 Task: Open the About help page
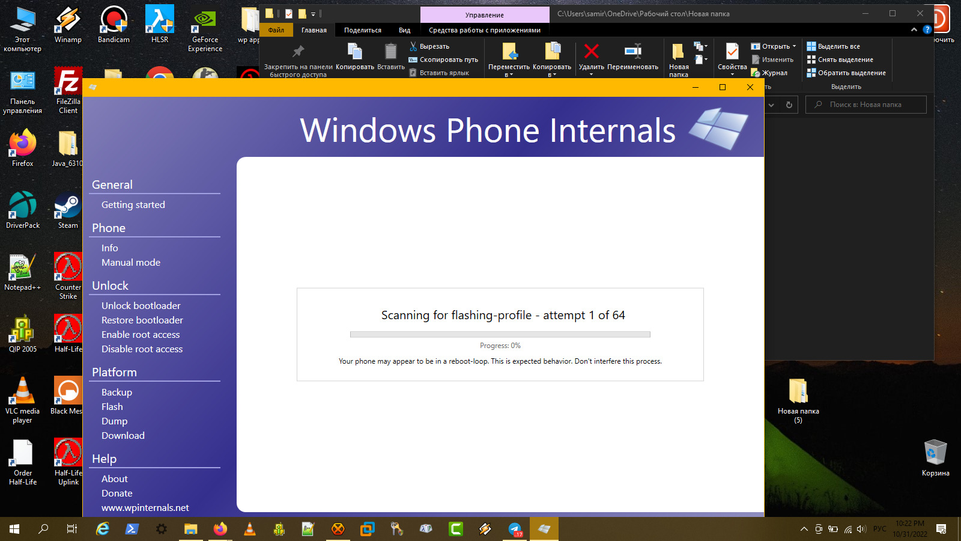click(x=114, y=479)
